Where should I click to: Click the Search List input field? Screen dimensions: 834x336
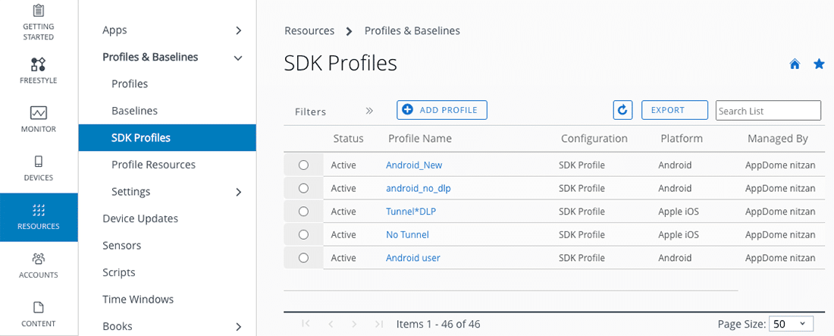[x=767, y=111]
